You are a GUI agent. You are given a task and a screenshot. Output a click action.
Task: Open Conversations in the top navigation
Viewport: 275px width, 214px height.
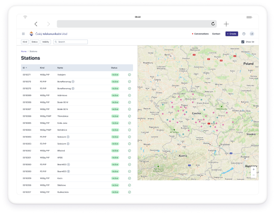click(201, 34)
